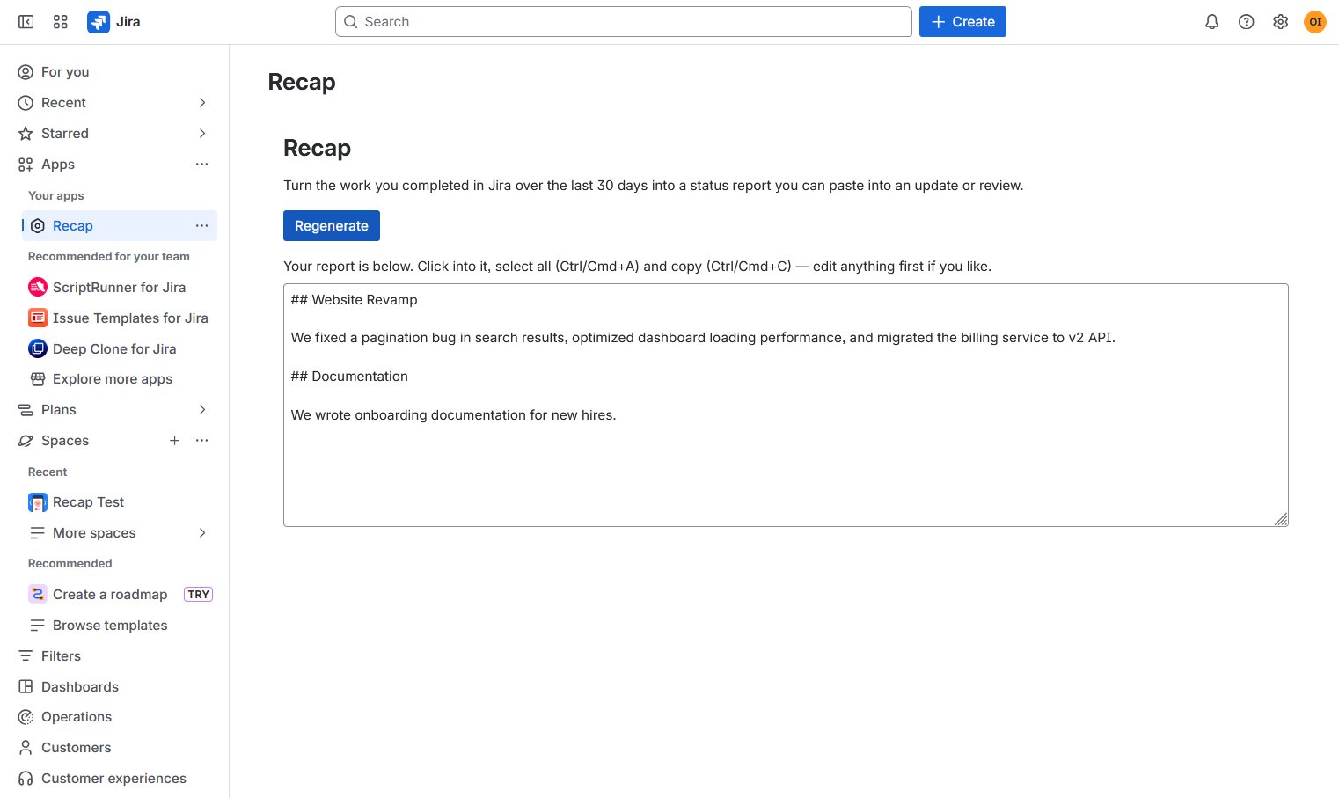Open the Recap app ellipsis menu
Screen dimensions: 1339x798
202,226
